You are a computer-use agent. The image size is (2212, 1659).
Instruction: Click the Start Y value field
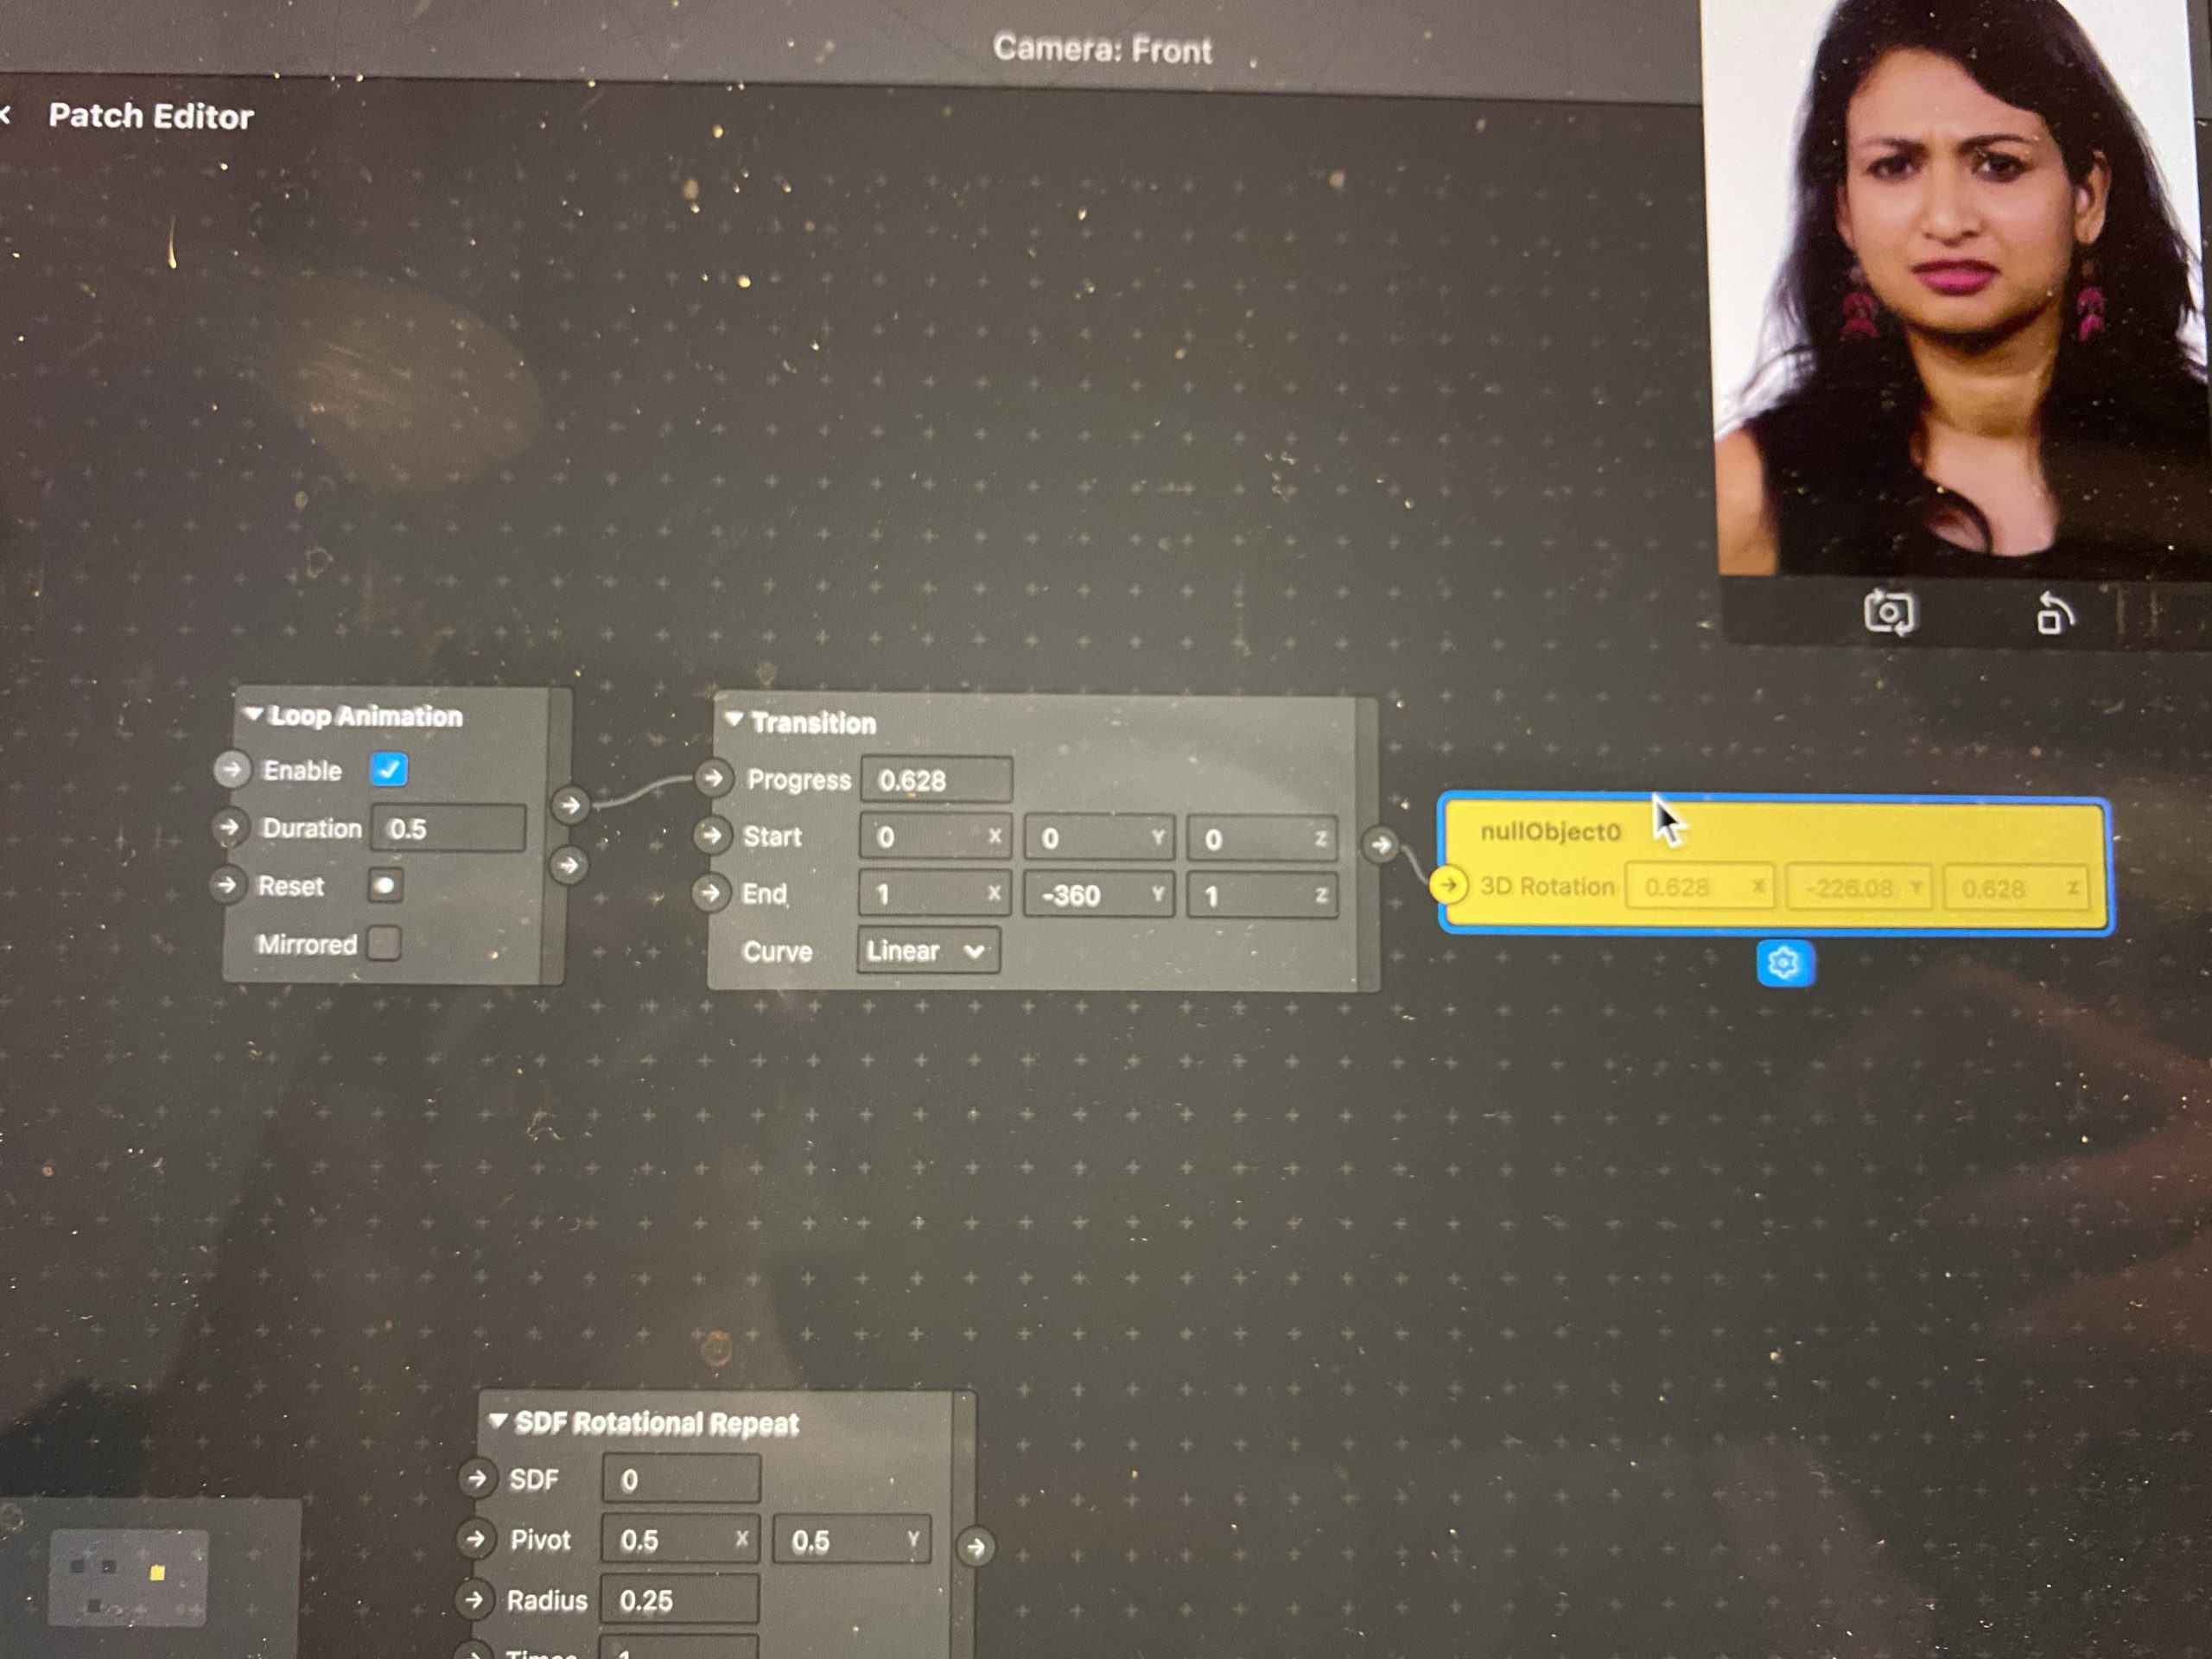click(1098, 838)
